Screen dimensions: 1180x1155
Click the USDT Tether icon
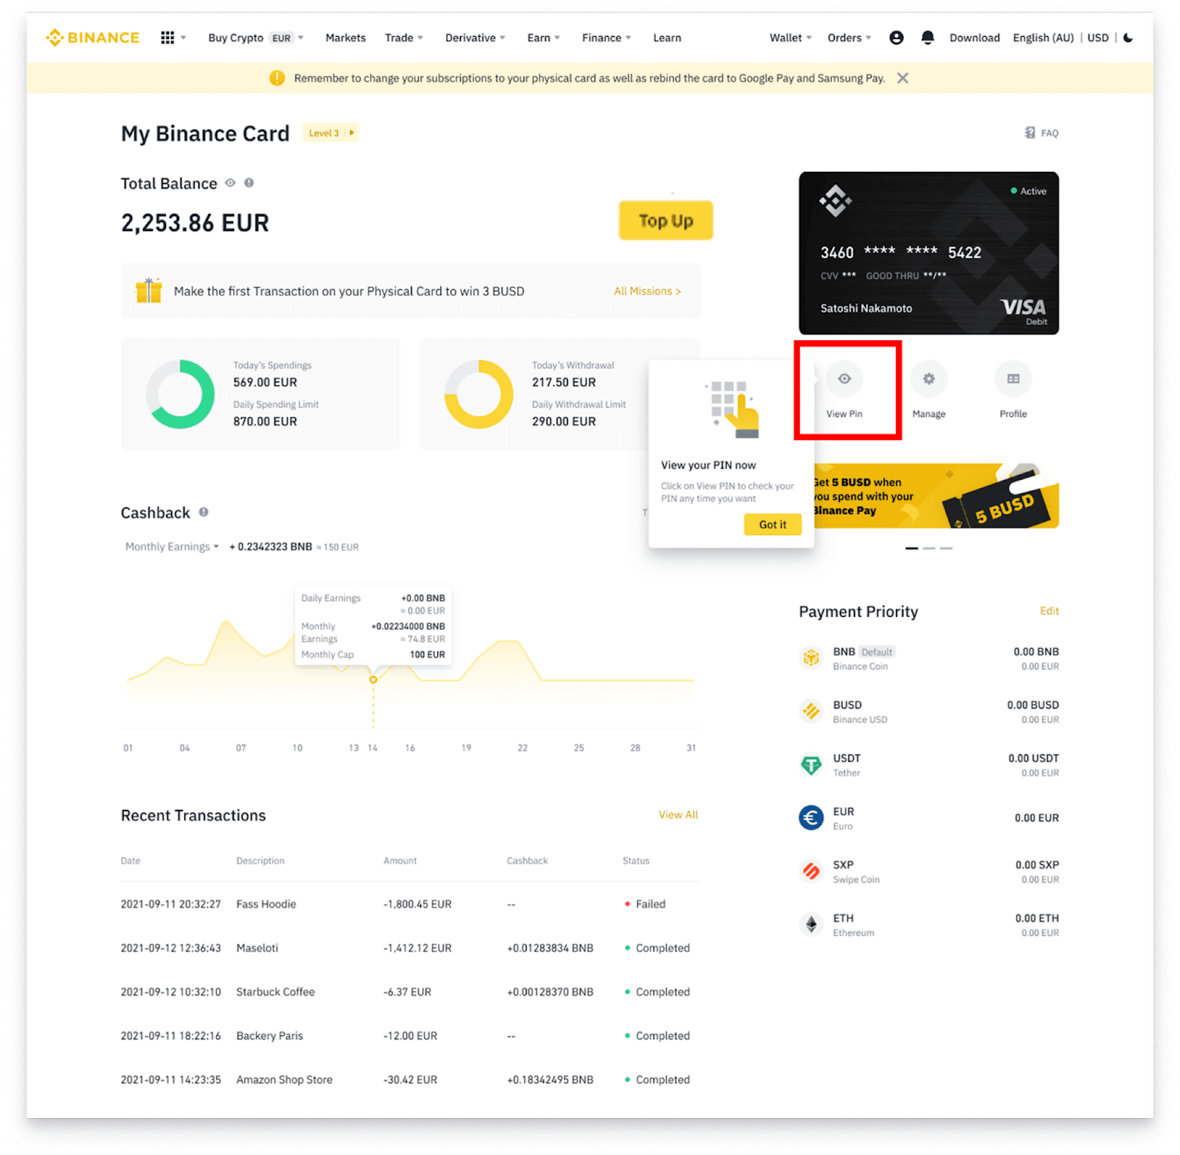click(x=811, y=765)
